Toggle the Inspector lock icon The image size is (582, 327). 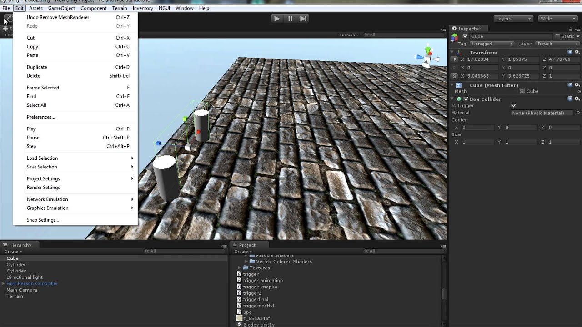pyautogui.click(x=571, y=29)
